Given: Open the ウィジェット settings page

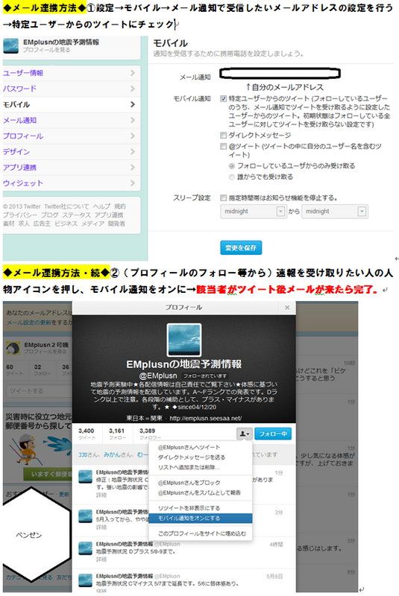Looking at the screenshot, I should (71, 183).
